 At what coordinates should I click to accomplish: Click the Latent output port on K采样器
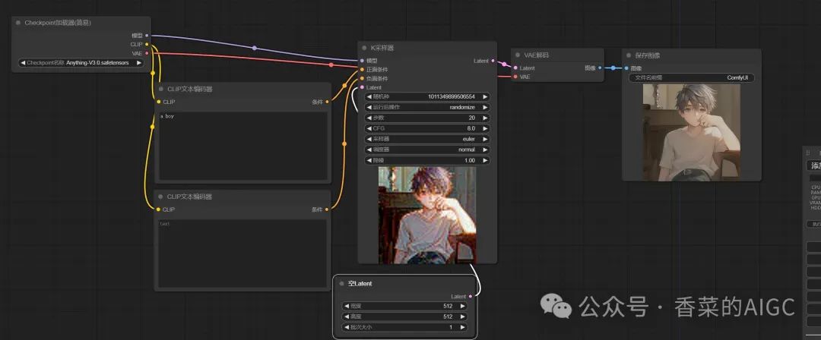click(x=493, y=61)
